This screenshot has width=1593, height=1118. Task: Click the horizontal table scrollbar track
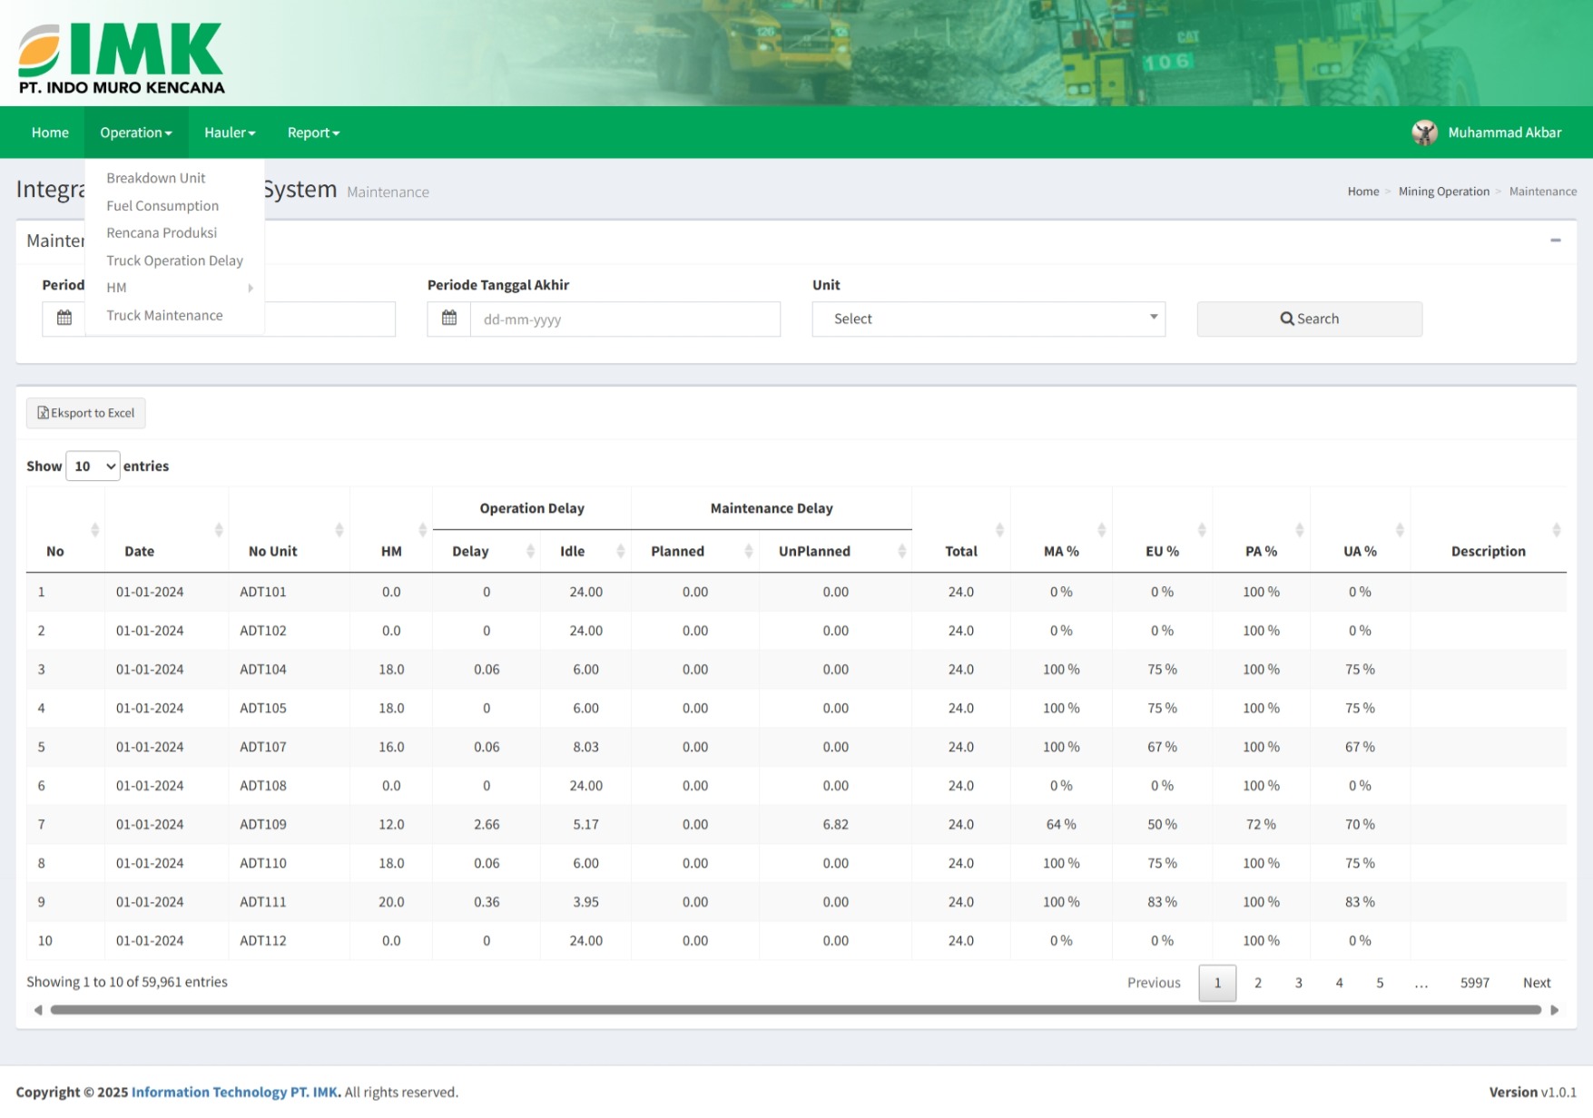795,1010
